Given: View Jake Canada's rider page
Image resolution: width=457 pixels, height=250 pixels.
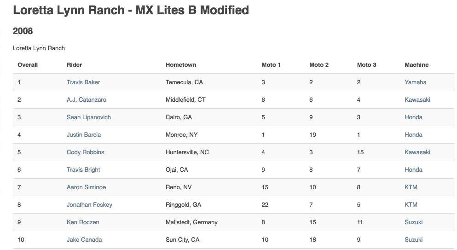Looking at the screenshot, I should coord(84,240).
